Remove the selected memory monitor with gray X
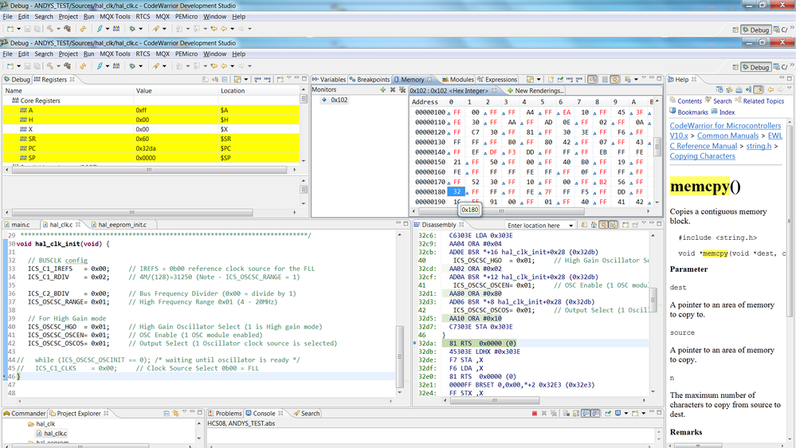 [393, 90]
